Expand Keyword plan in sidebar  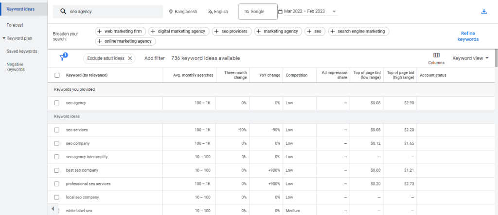[x=17, y=38]
